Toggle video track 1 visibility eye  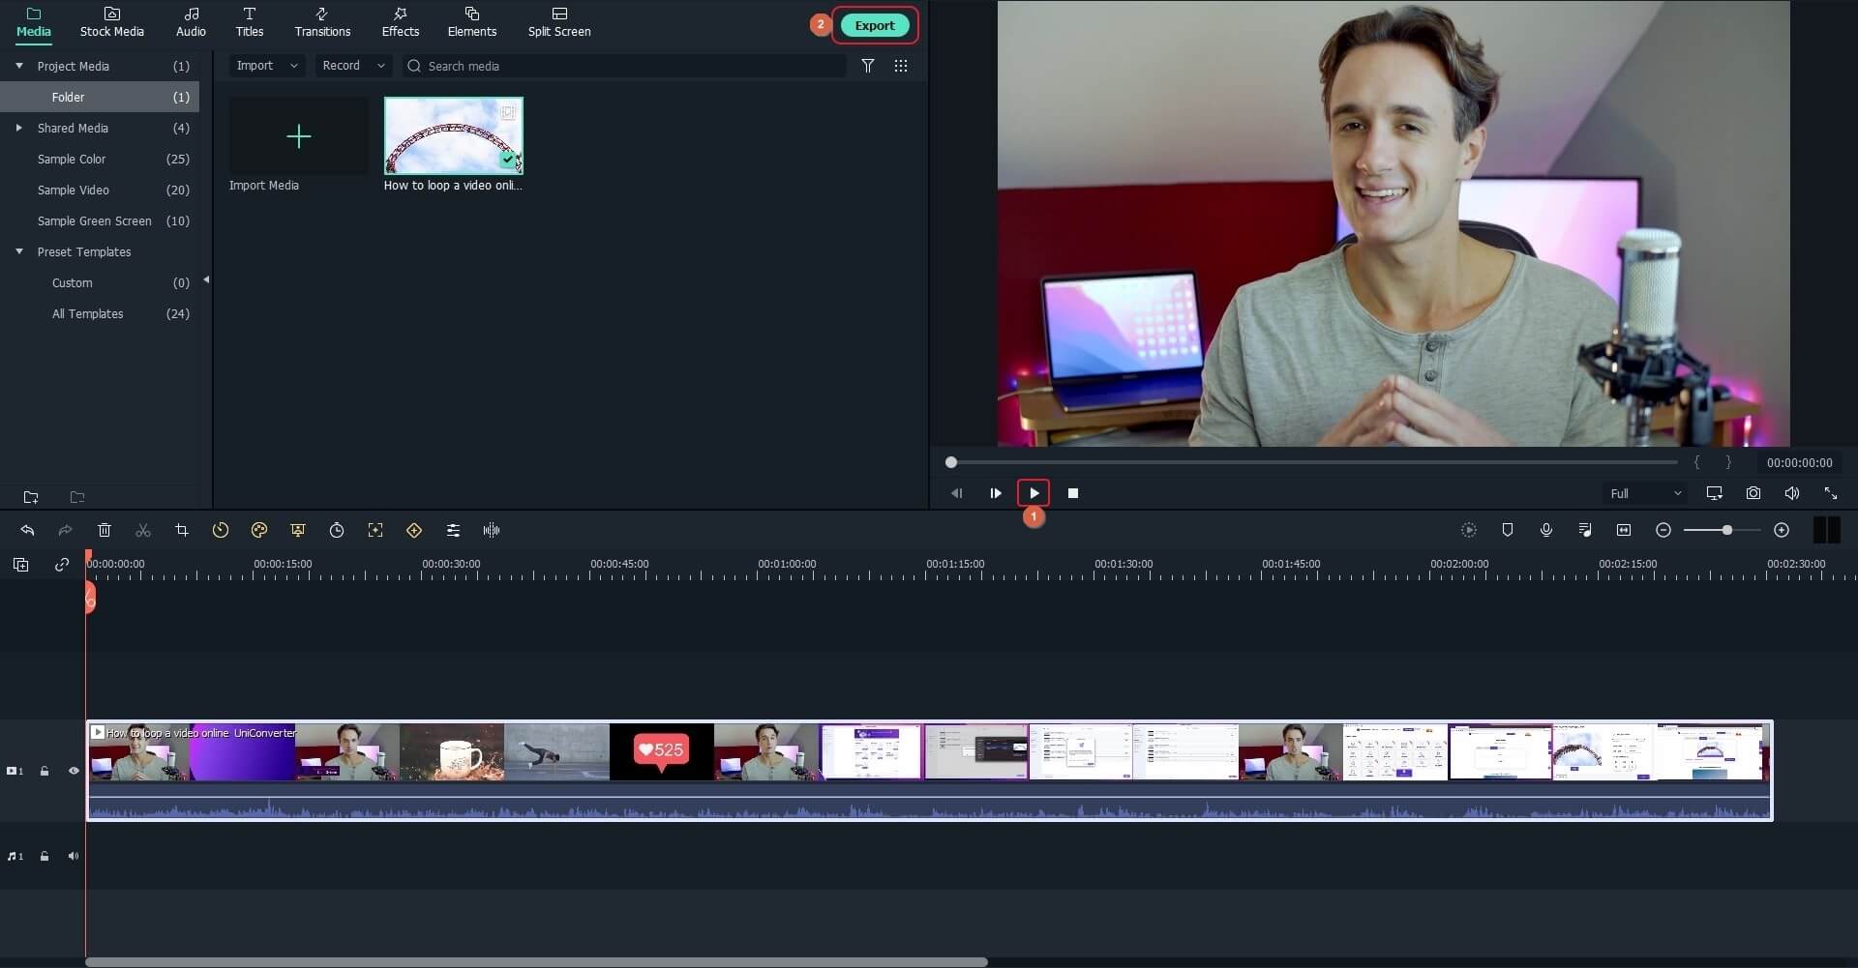coord(74,771)
